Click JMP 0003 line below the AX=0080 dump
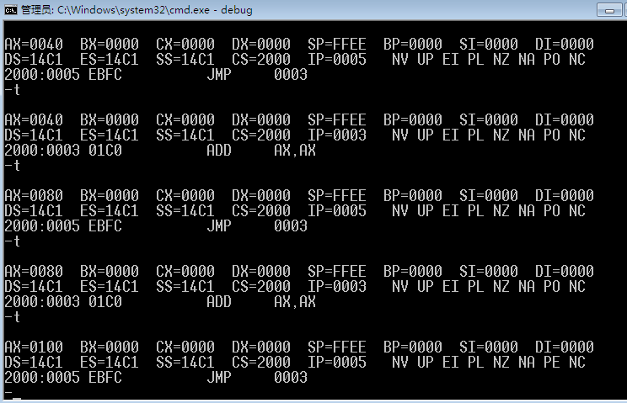 coord(257,225)
